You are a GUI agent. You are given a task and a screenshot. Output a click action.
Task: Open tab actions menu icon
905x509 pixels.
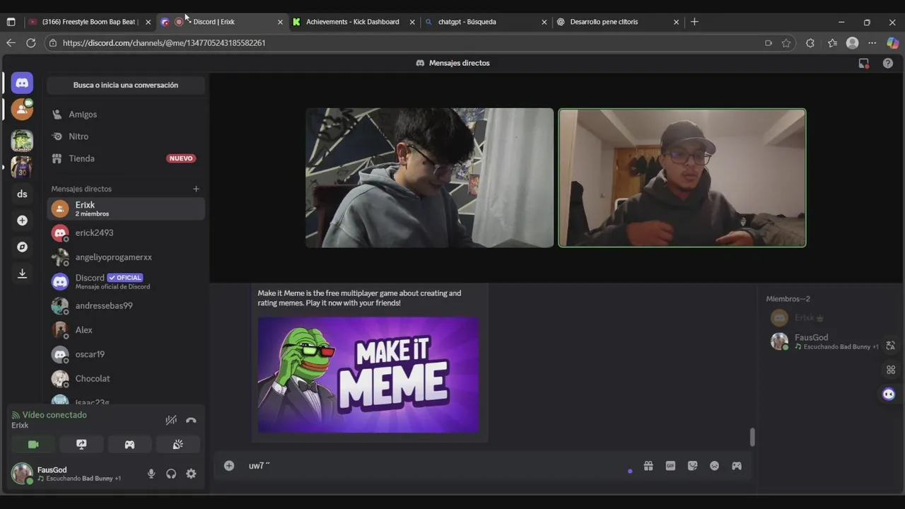pyautogui.click(x=11, y=22)
